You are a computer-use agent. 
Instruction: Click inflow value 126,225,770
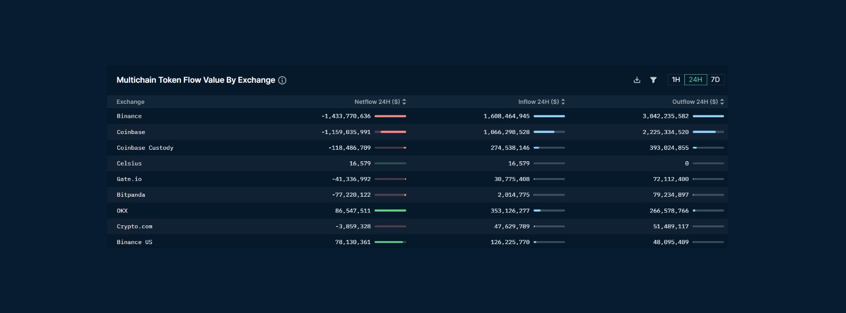(510, 242)
